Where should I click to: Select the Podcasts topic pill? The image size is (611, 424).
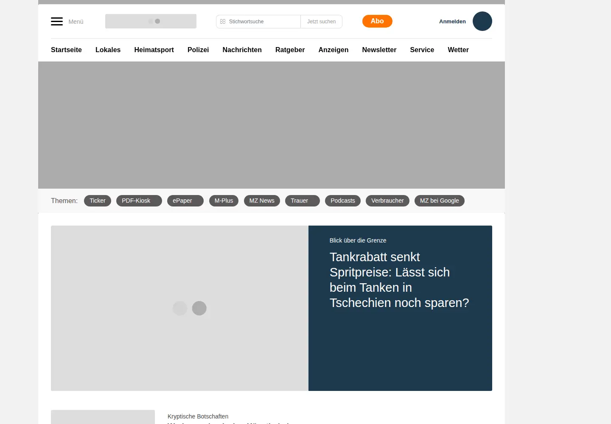pos(343,201)
